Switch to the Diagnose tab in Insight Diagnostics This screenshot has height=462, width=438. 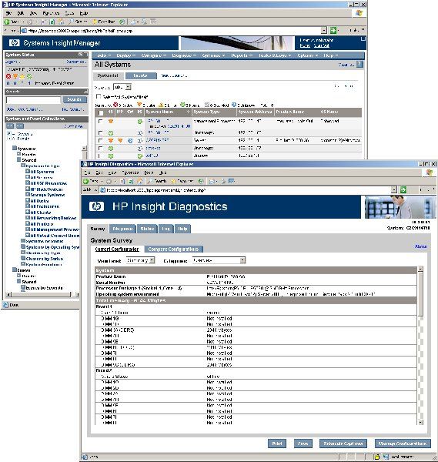click(x=122, y=229)
